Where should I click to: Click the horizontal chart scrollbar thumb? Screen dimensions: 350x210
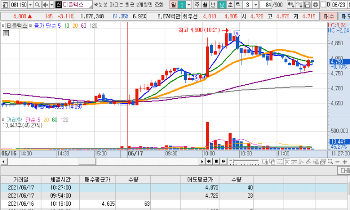pyautogui.click(x=87, y=162)
